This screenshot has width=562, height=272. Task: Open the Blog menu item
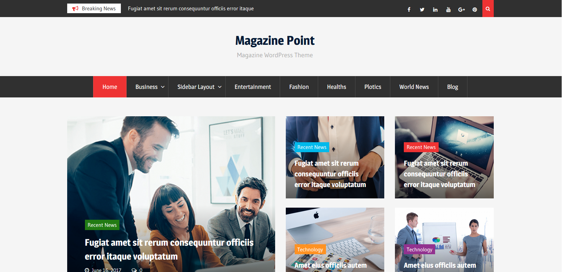(453, 87)
